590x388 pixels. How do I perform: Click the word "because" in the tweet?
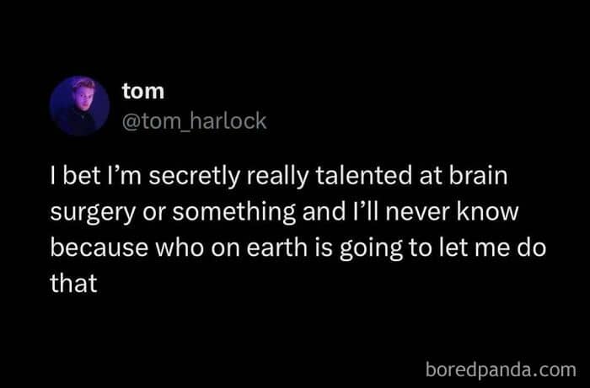pyautogui.click(x=99, y=248)
